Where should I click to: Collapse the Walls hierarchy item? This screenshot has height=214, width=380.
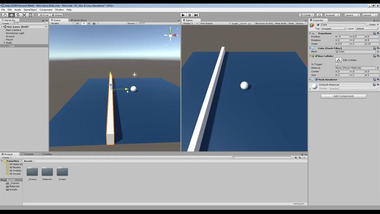tap(4, 43)
